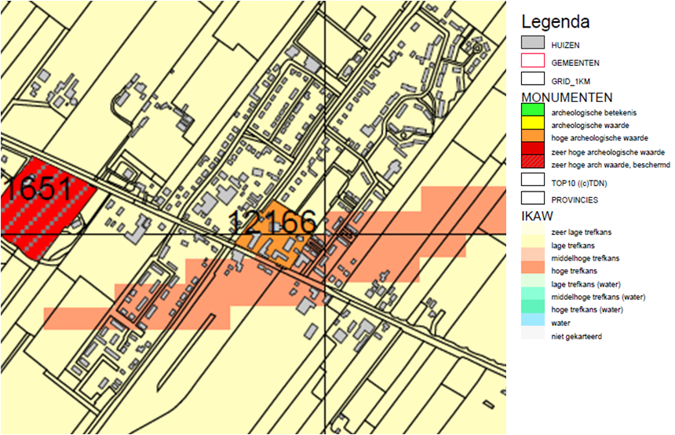This screenshot has width=675, height=435.
Task: Click the zeer lage trefkans label
Action: coord(581,232)
